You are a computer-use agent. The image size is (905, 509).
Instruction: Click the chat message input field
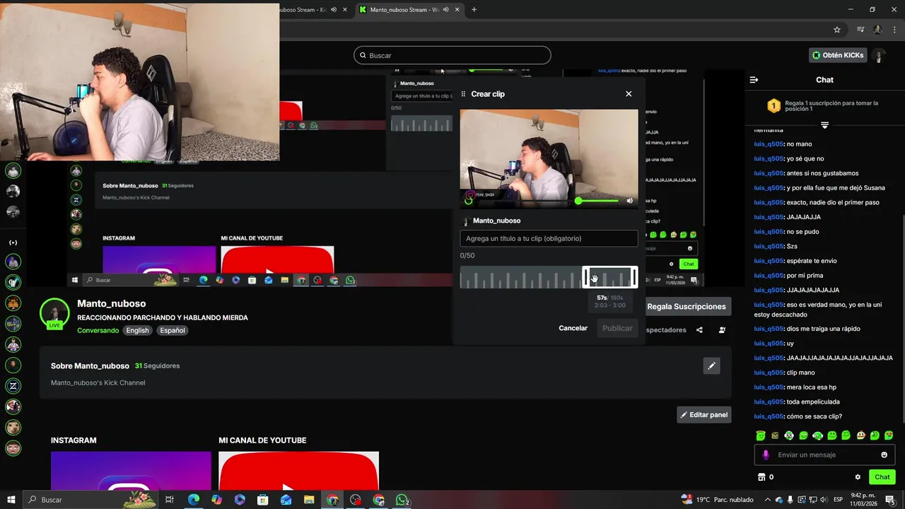[x=824, y=455]
